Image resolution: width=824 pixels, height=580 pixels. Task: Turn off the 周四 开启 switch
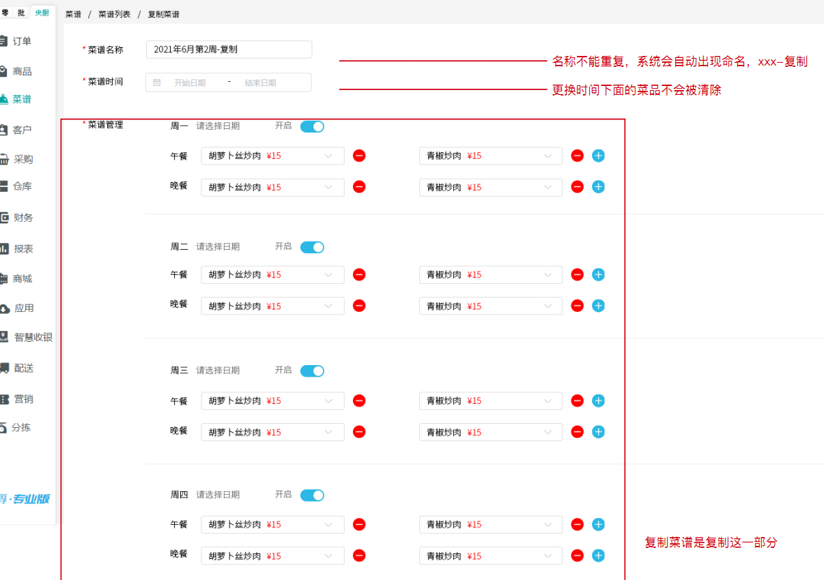coord(312,495)
